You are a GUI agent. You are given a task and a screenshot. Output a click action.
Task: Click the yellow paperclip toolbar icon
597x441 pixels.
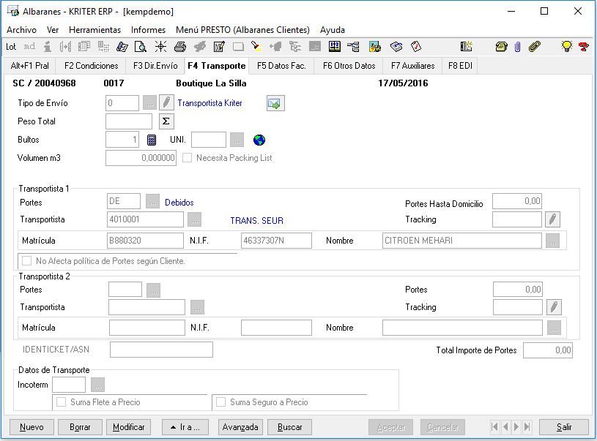pos(535,47)
